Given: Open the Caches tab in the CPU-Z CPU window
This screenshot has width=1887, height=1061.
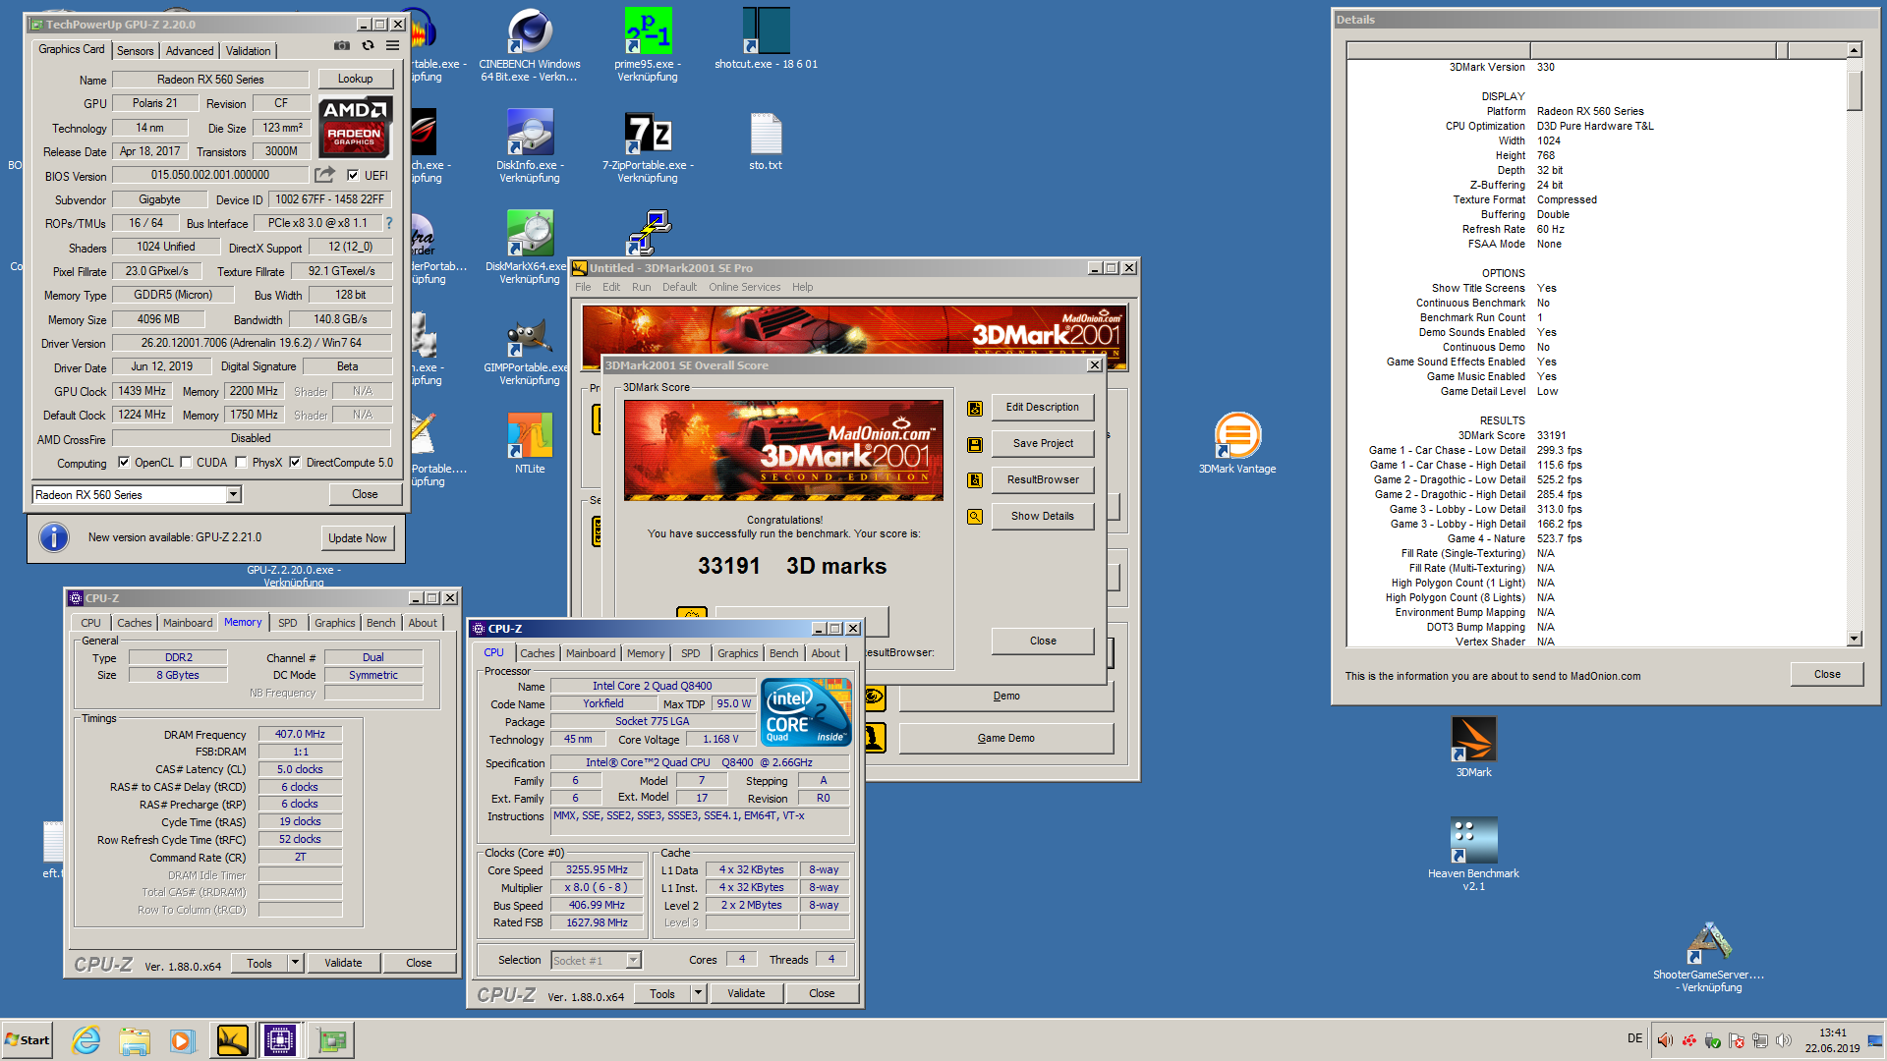Looking at the screenshot, I should pyautogui.click(x=537, y=653).
